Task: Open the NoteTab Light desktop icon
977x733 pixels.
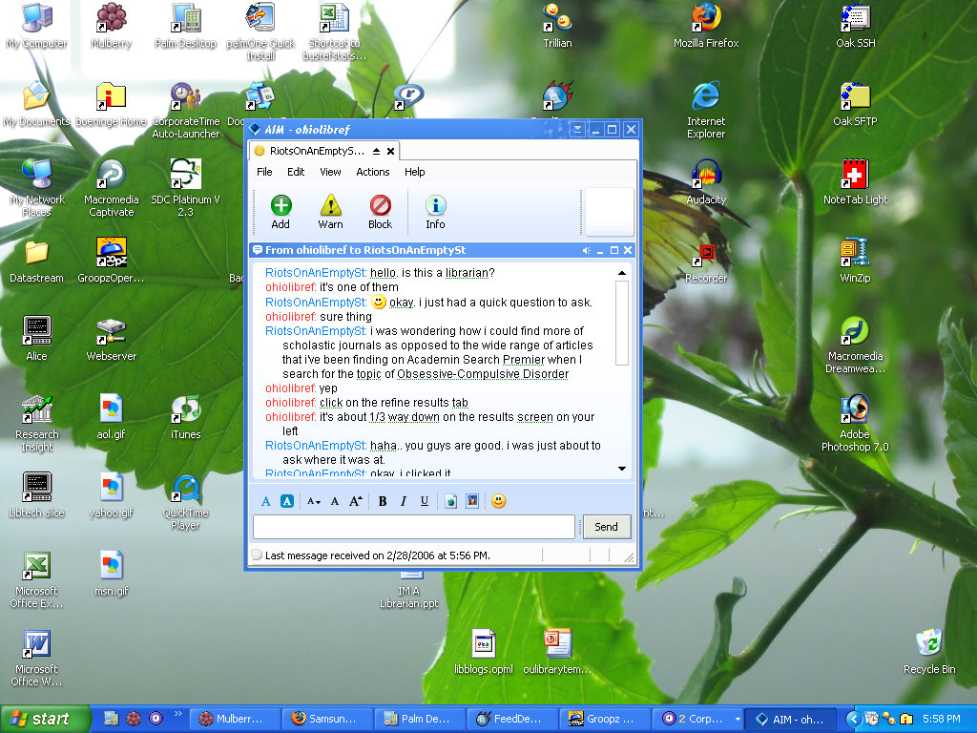Action: (x=856, y=182)
